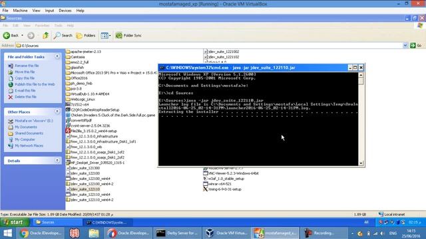Select the VirtualDub-1.10.4-AMD64 folder

[87, 94]
